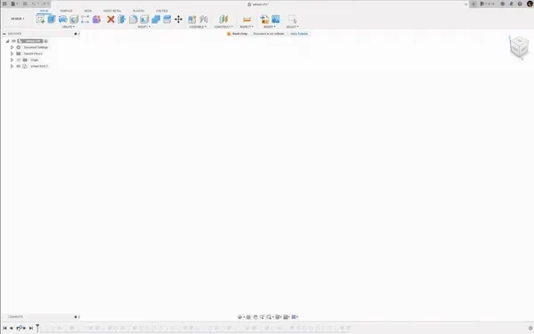Open the Sheet Metal tab
Viewport: 534px width, 334px height.
112,11
